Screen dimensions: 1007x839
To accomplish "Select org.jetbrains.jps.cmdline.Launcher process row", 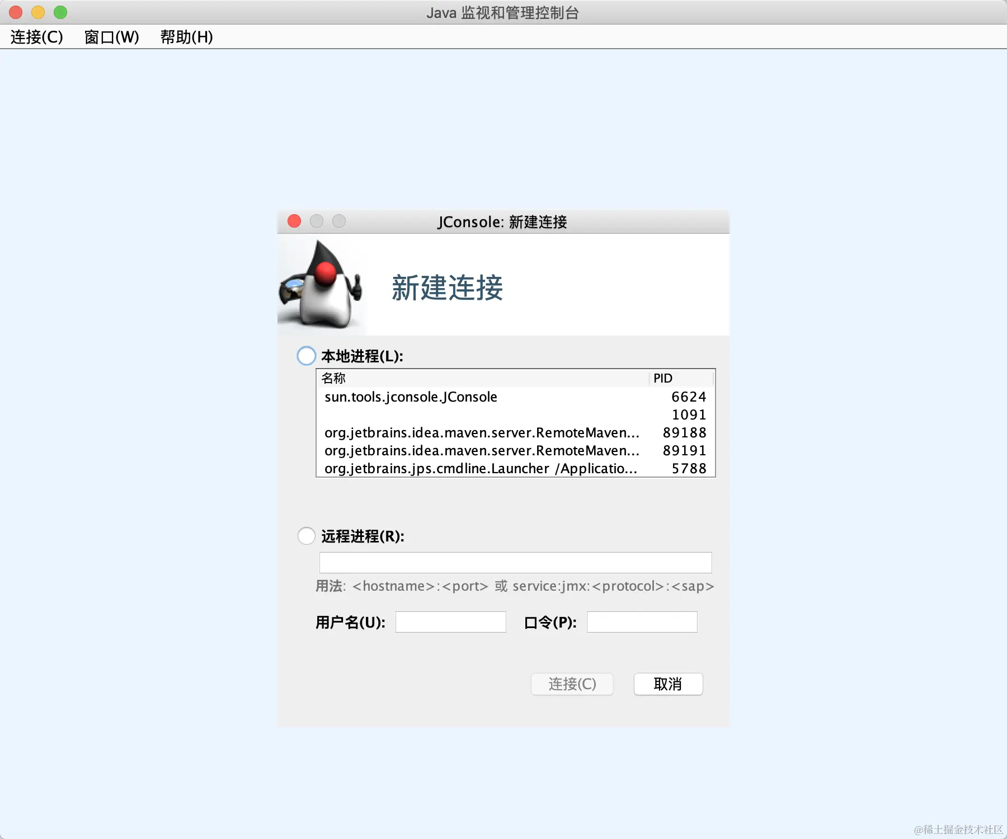I will point(516,468).
